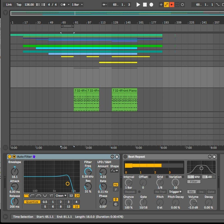
Task: Click the Capture MIDI bracket icon
Action: point(177,5)
